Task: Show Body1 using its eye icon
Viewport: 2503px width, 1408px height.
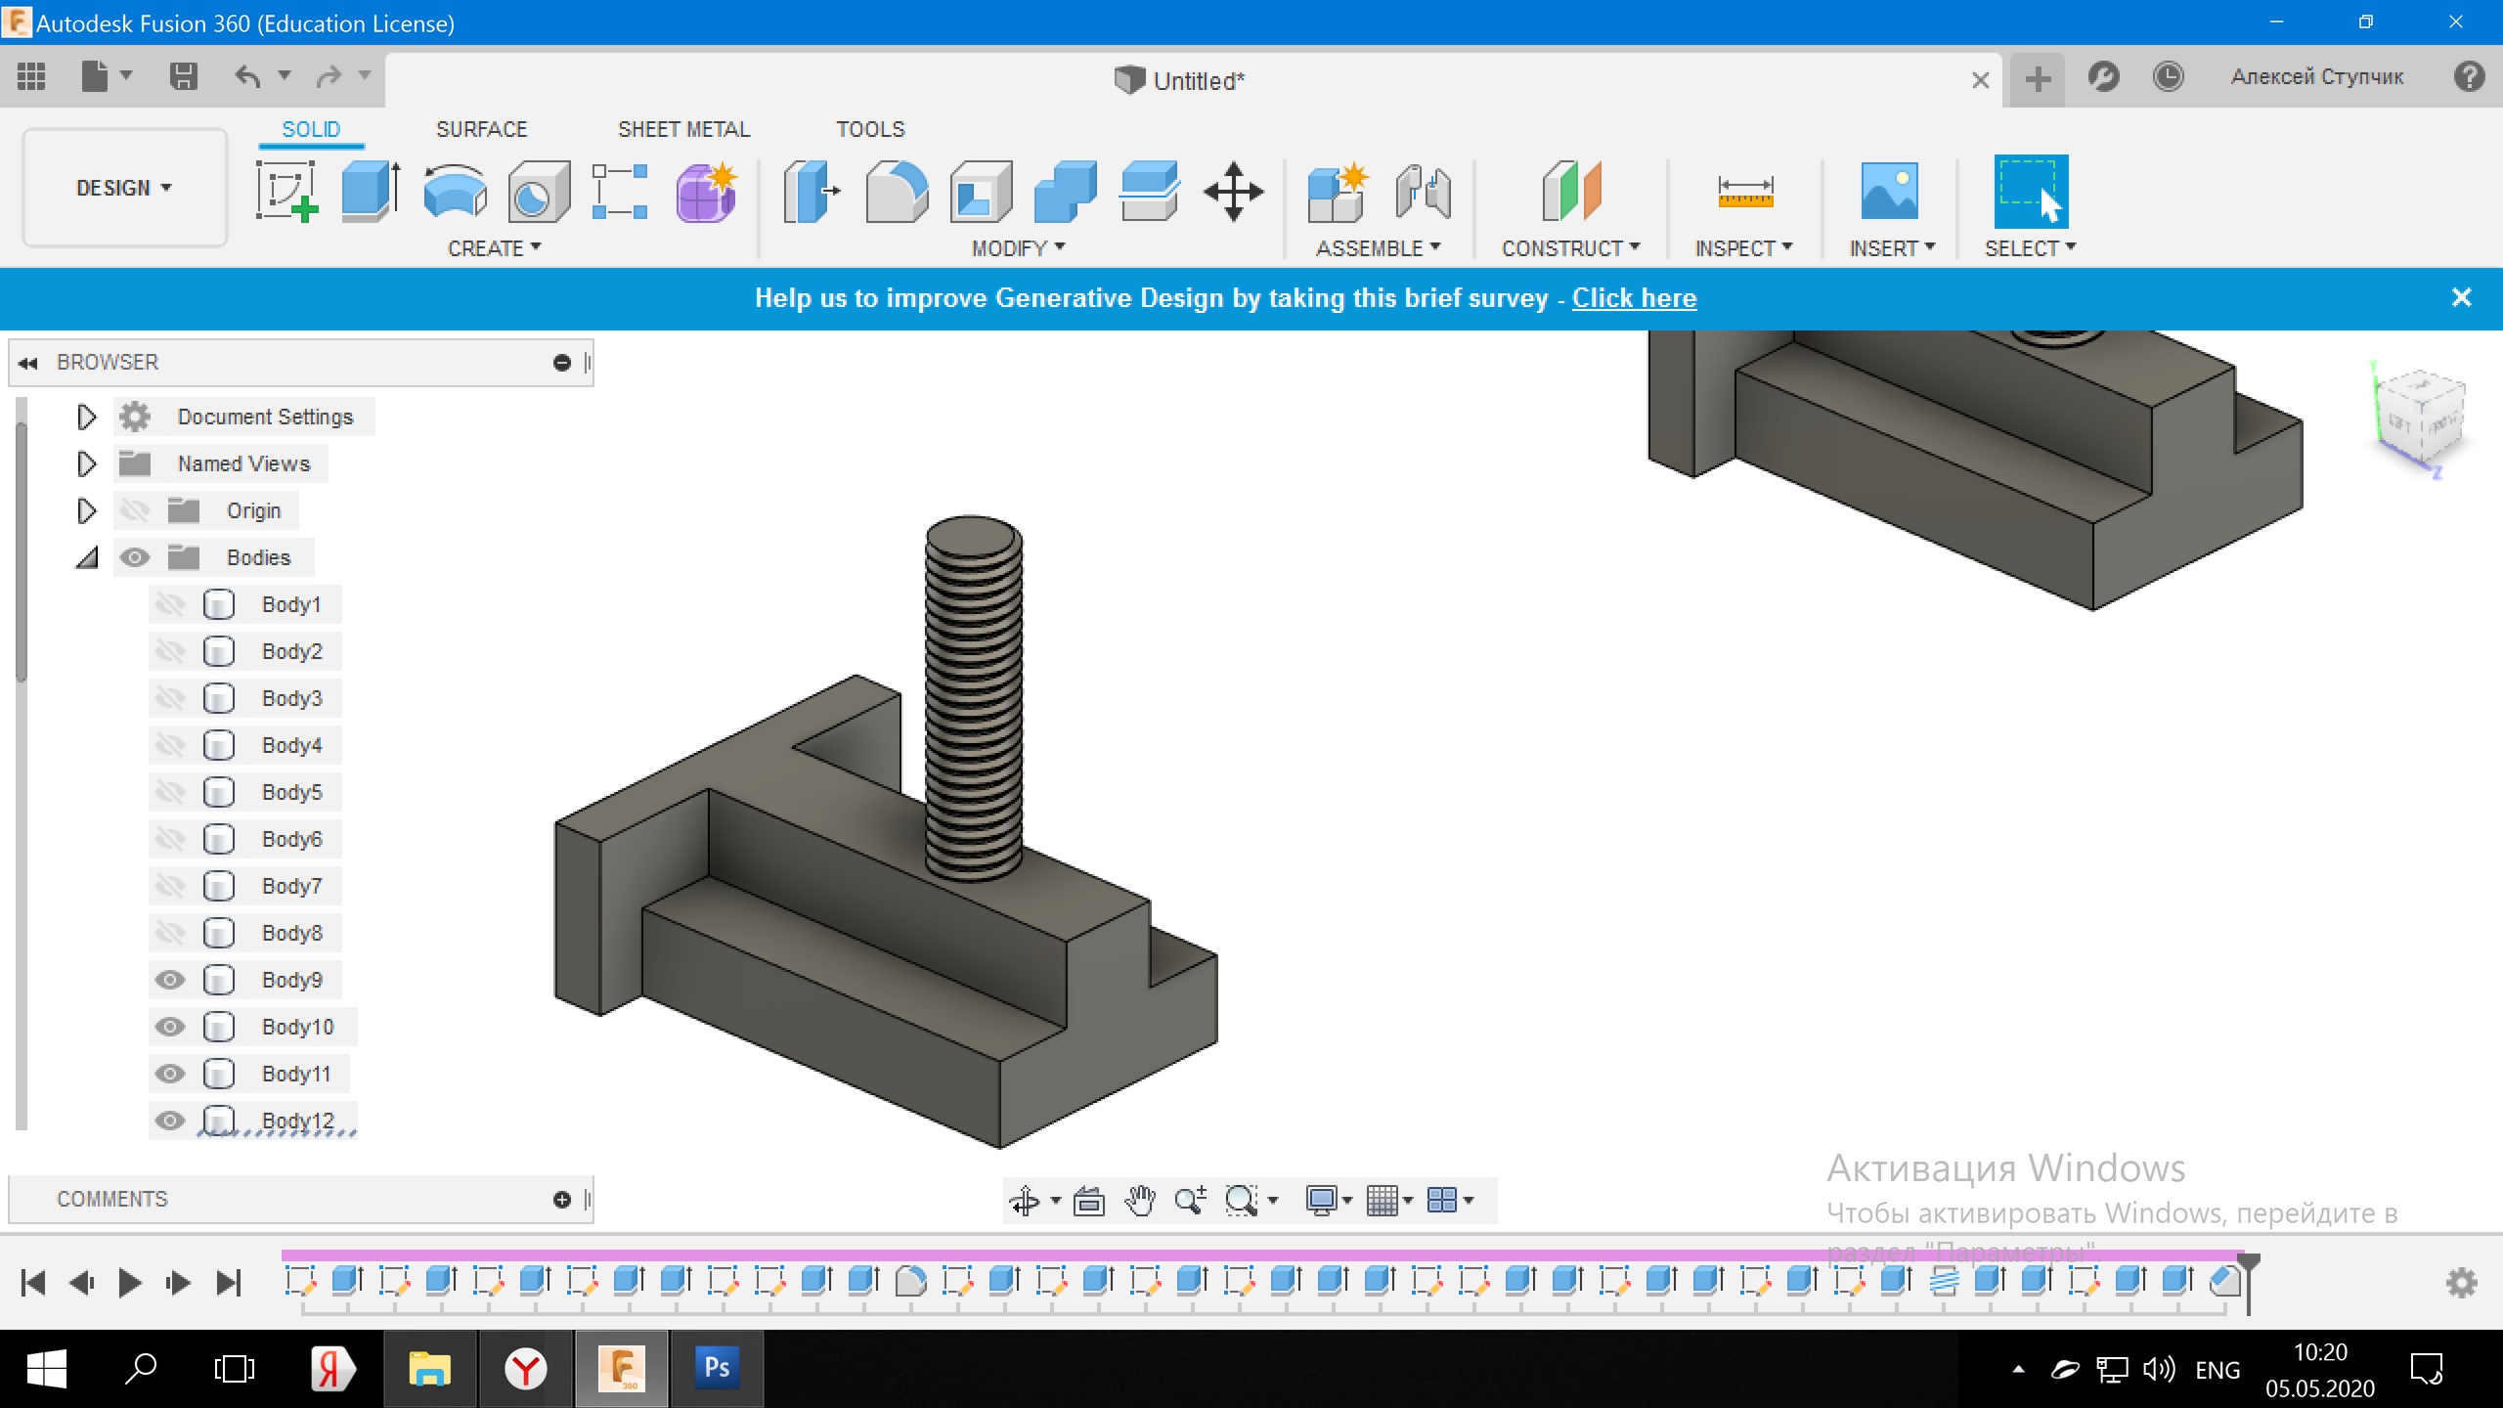Action: click(x=170, y=604)
